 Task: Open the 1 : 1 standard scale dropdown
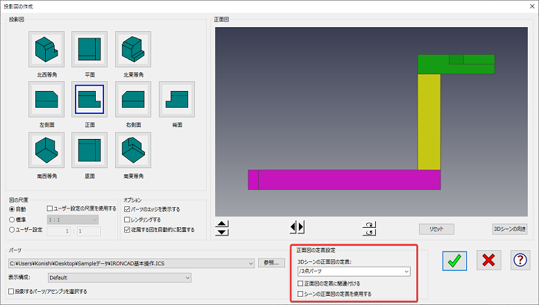pyautogui.click(x=73, y=220)
